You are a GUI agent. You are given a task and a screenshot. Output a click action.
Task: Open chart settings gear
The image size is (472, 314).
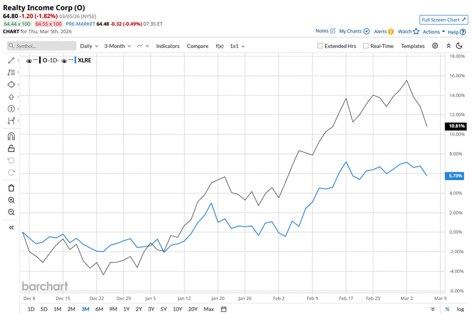[x=435, y=46]
